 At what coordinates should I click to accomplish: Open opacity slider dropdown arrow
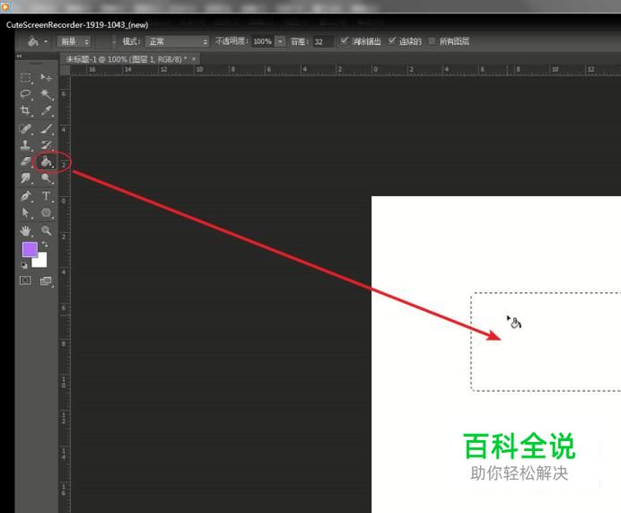click(280, 41)
